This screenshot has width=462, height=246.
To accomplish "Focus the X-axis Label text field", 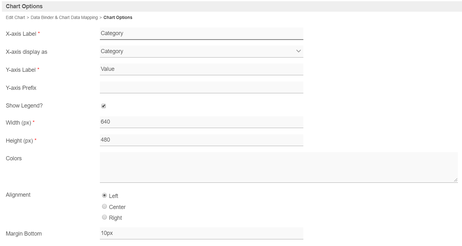I will point(201,34).
